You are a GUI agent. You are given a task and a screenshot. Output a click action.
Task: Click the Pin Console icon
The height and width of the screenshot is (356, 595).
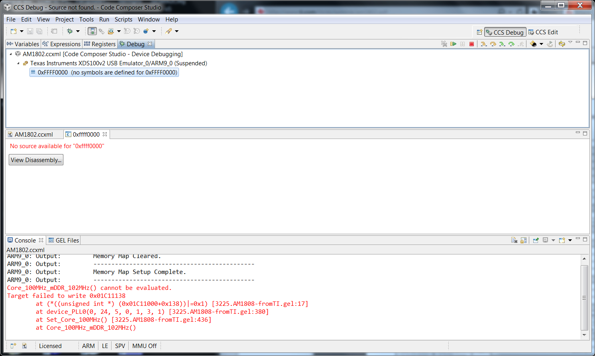coord(536,240)
